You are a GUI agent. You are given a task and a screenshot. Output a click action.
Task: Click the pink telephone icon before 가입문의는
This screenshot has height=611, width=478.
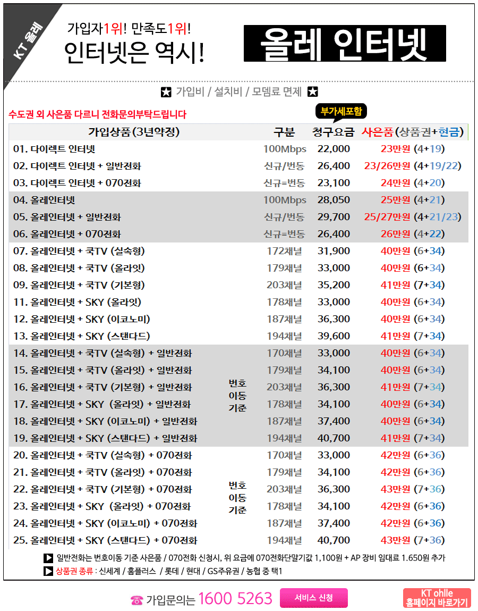[136, 600]
